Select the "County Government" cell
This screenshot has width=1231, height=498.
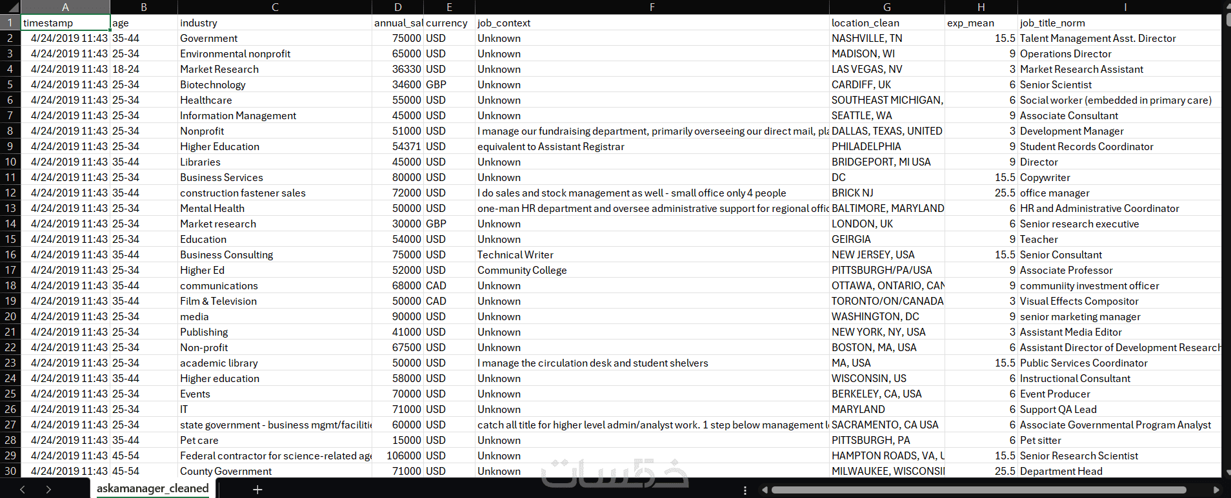[275, 471]
